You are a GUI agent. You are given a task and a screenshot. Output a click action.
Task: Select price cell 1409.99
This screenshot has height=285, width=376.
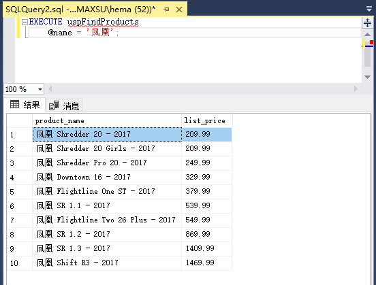point(206,249)
